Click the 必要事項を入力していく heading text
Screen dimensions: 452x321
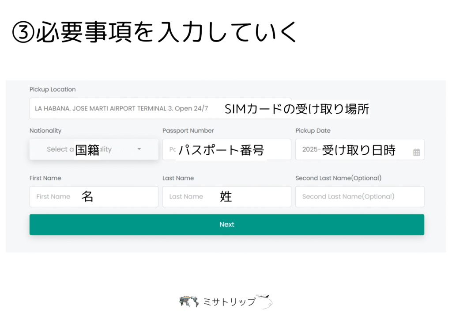[166, 32]
